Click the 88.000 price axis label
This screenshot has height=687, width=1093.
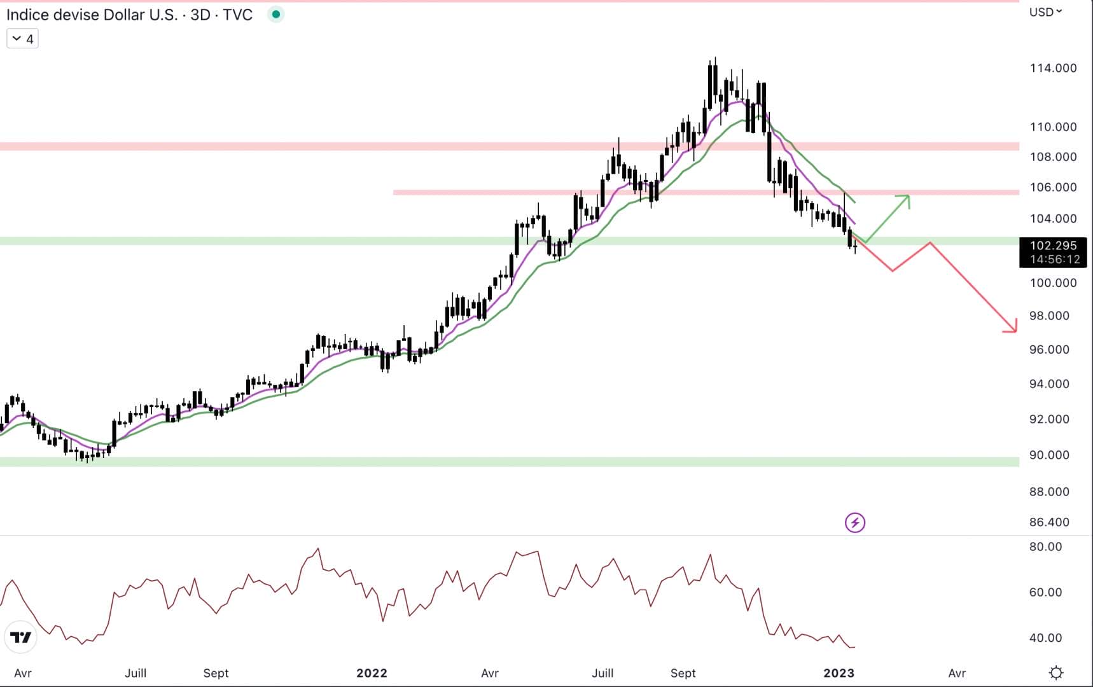coord(1049,492)
